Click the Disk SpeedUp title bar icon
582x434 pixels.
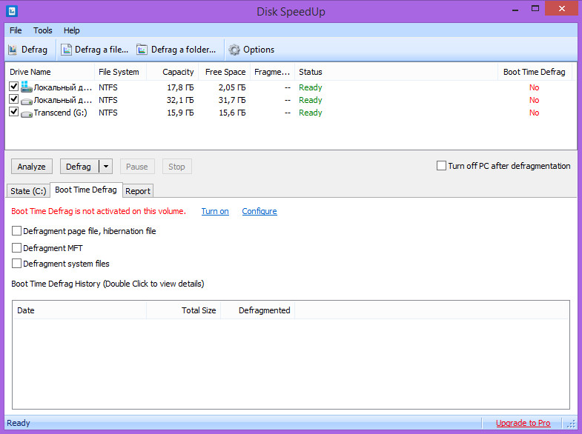[x=12, y=11]
